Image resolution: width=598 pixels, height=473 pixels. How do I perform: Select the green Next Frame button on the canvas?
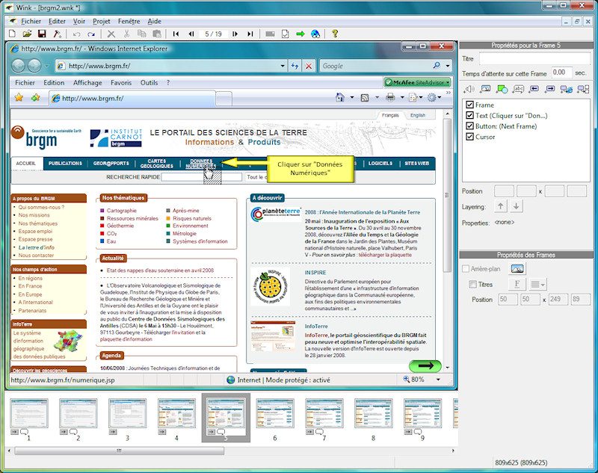(425, 366)
